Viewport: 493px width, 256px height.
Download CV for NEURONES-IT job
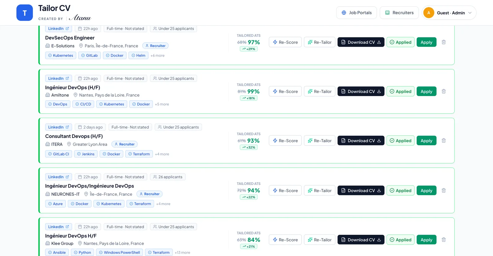[x=361, y=190]
